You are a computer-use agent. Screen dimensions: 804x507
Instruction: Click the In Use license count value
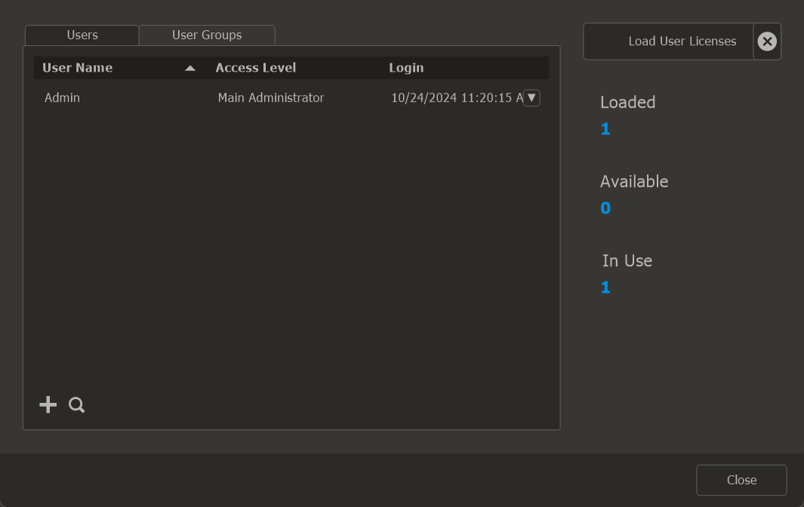point(605,287)
